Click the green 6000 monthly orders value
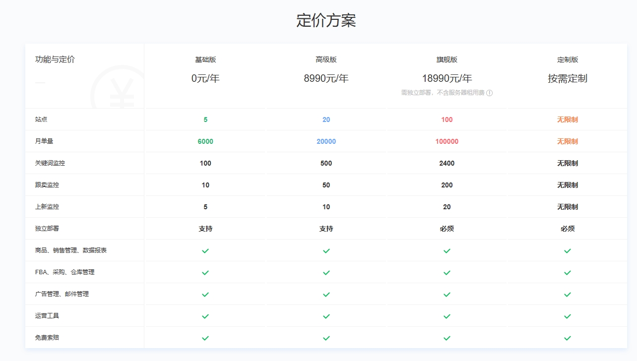Screen dimensions: 637x361 [x=205, y=141]
